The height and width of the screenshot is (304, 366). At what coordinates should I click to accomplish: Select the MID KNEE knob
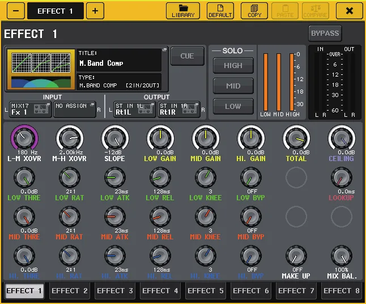206,217
